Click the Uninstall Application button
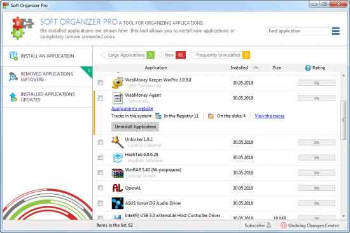350x233 pixels. click(x=136, y=127)
